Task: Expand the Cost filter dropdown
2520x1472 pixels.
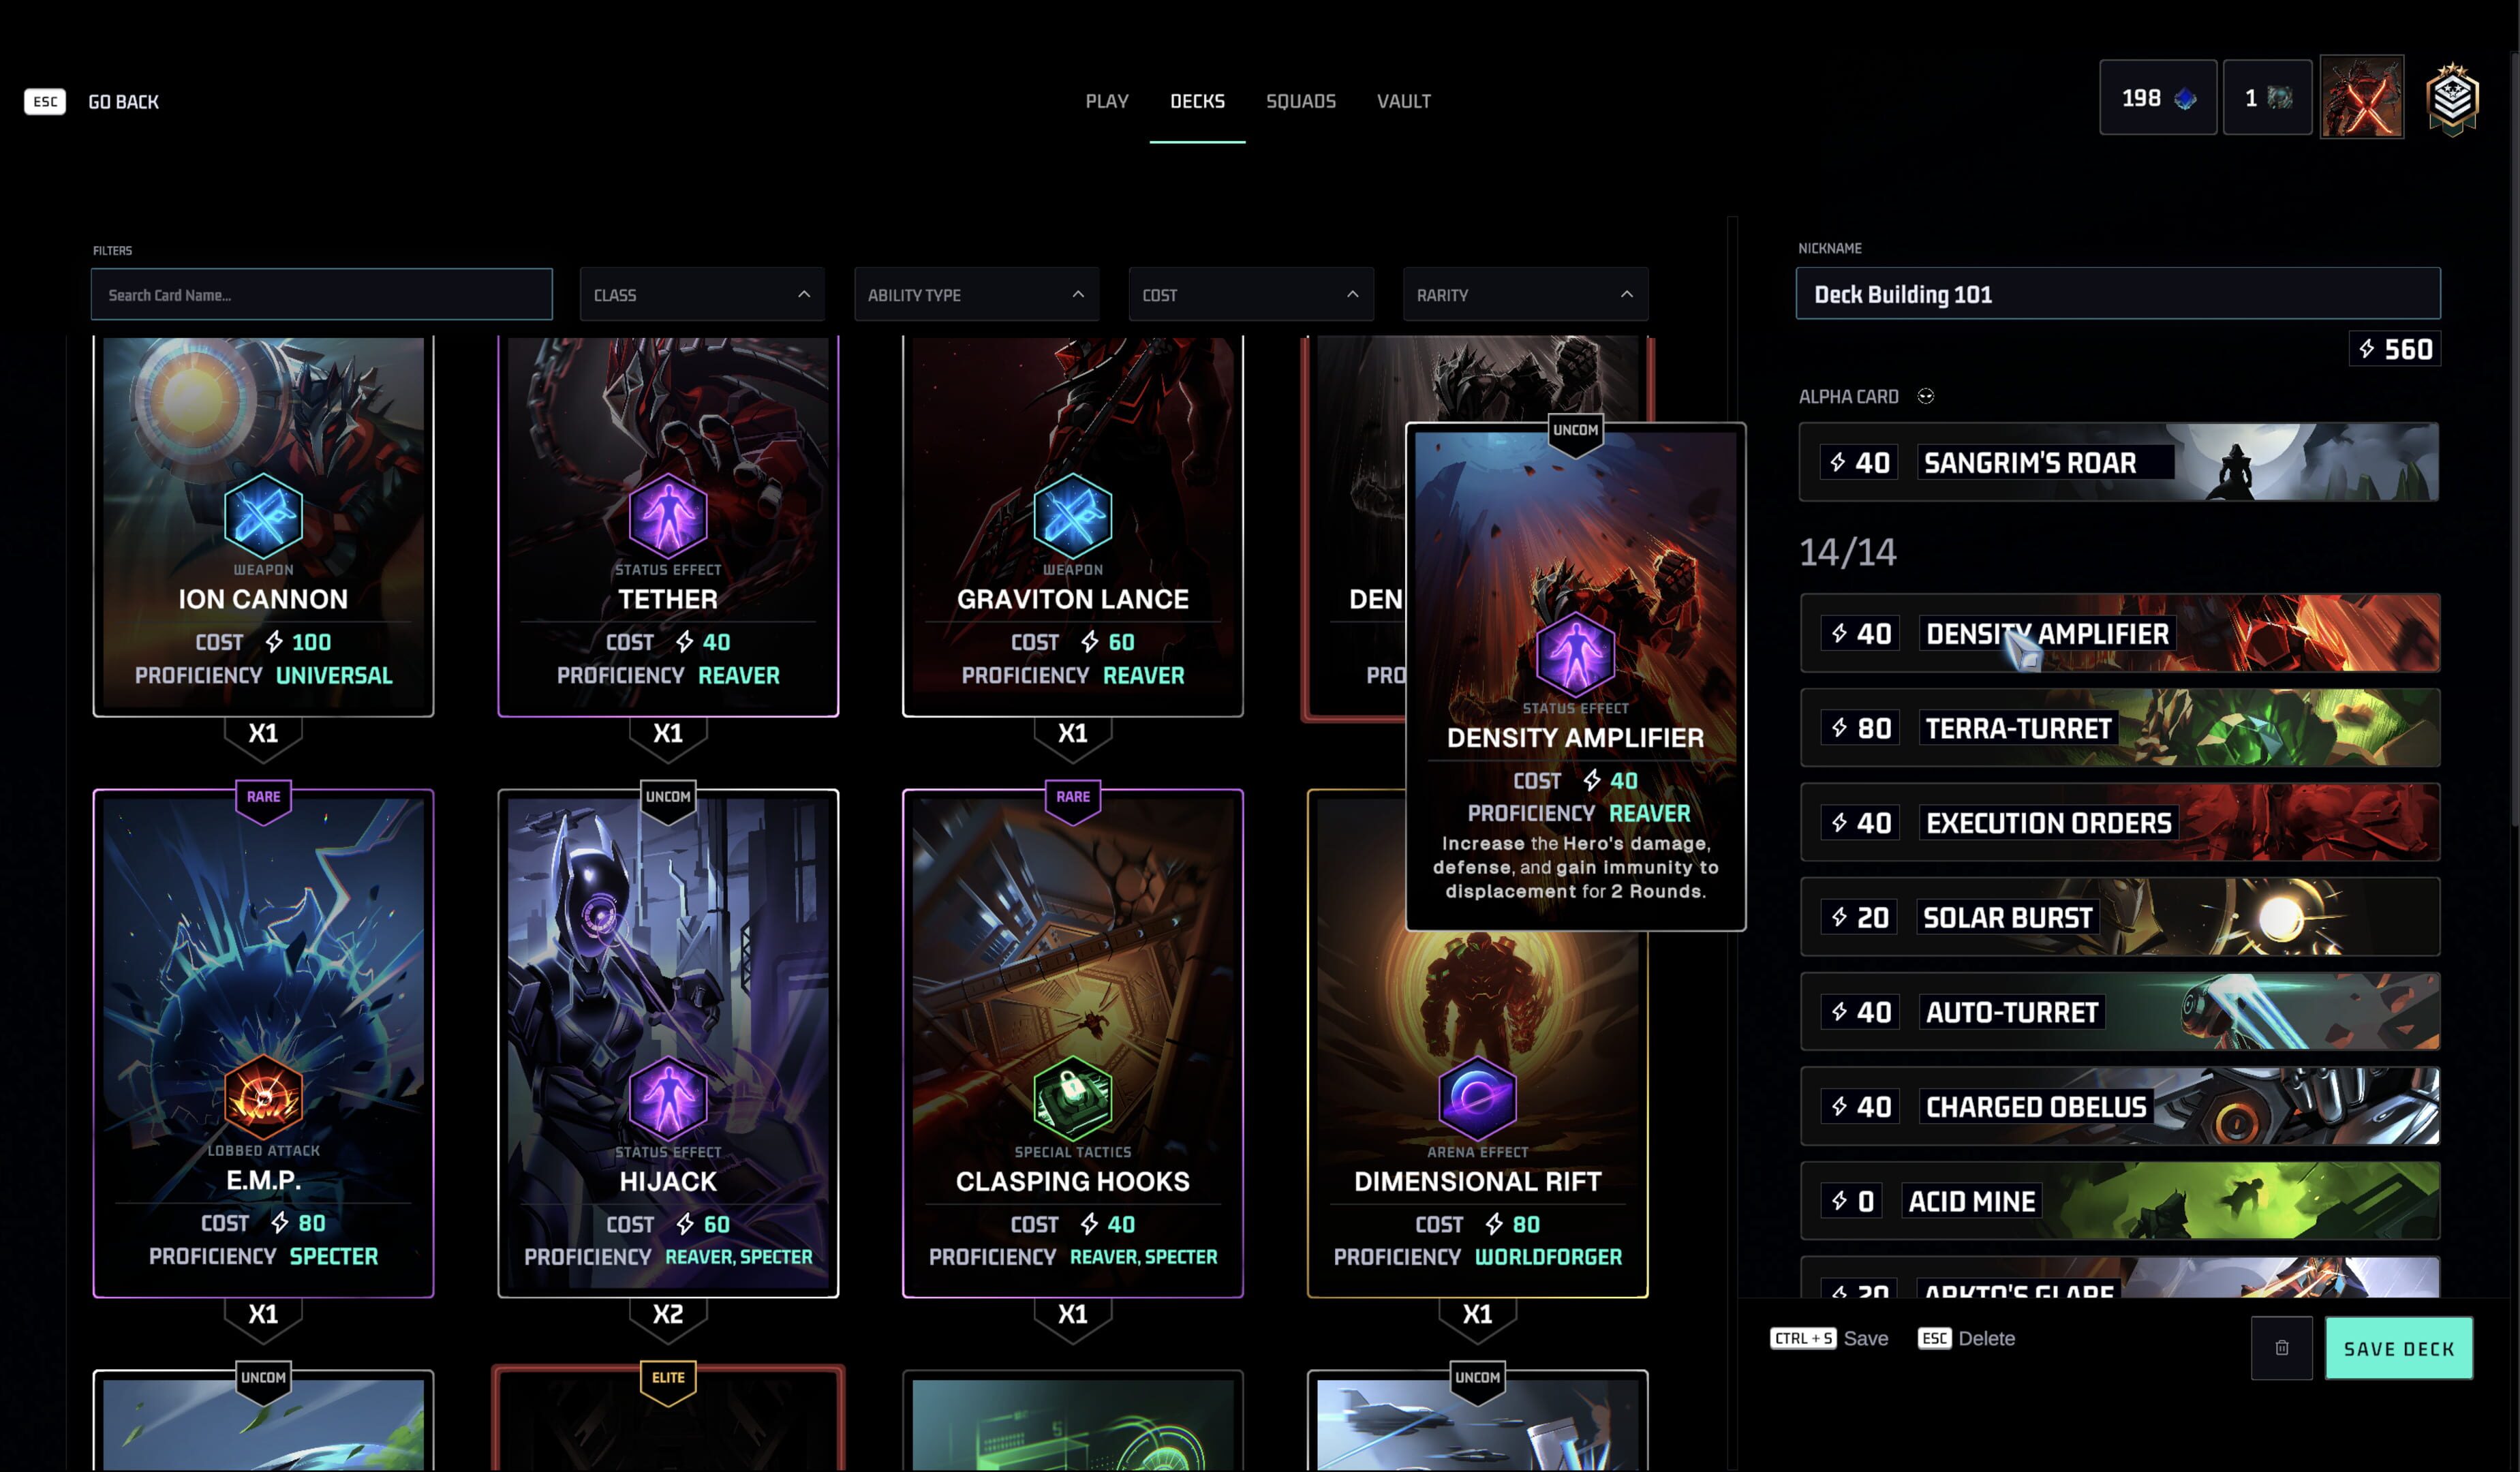Action: (1250, 295)
